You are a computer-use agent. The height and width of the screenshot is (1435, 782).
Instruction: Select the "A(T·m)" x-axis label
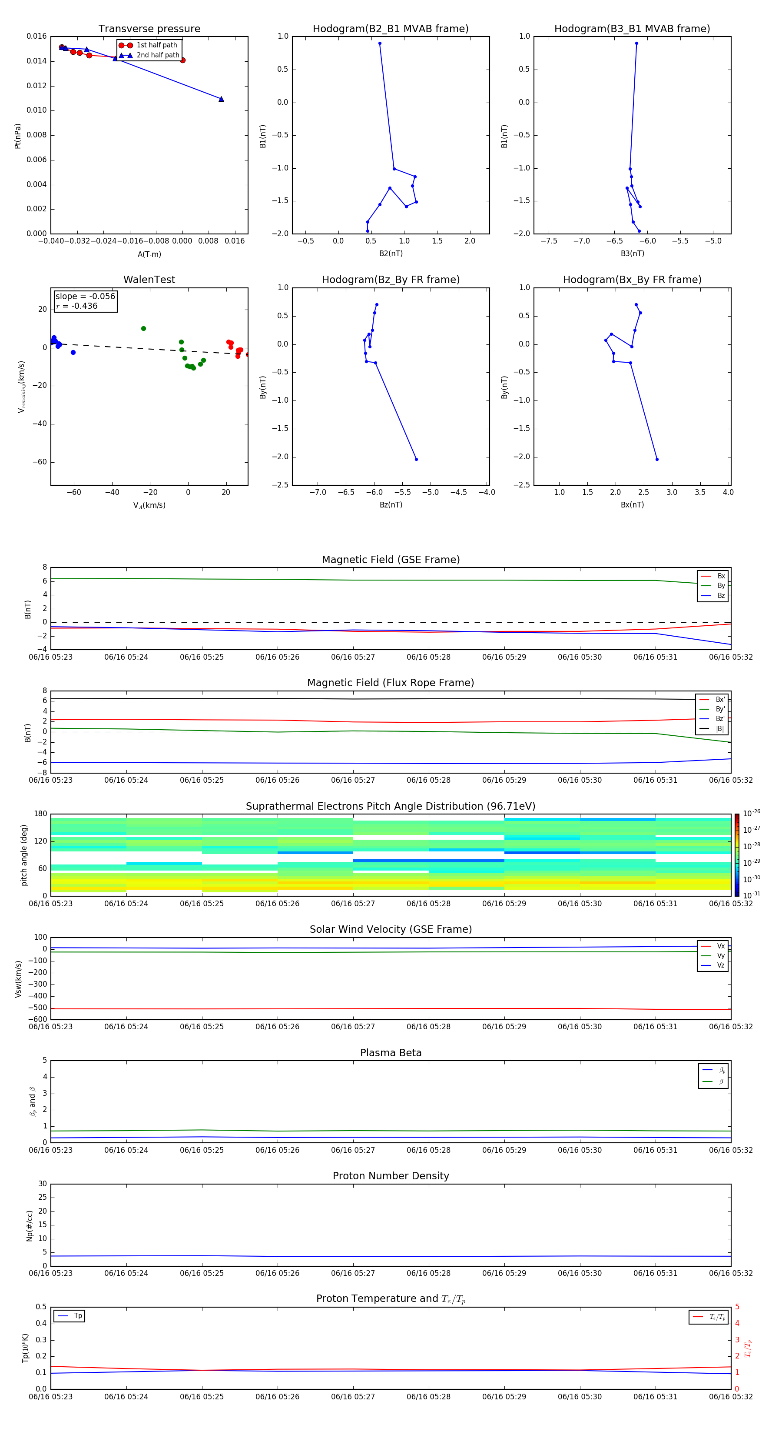(149, 254)
